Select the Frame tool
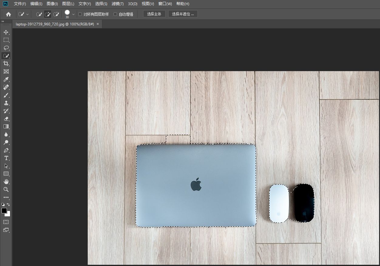This screenshot has height=266, width=380. click(x=6, y=71)
